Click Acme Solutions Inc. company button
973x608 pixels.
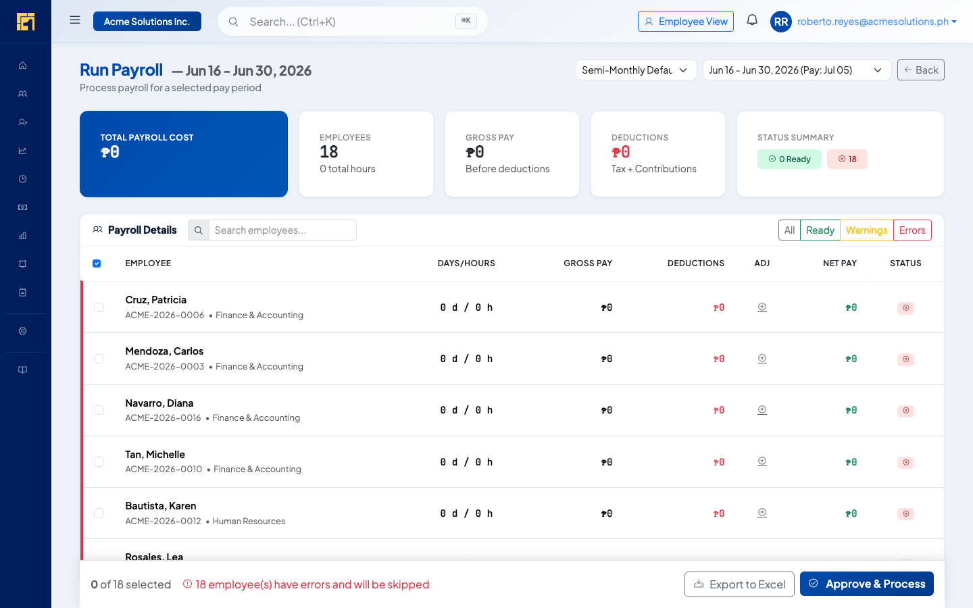click(147, 22)
